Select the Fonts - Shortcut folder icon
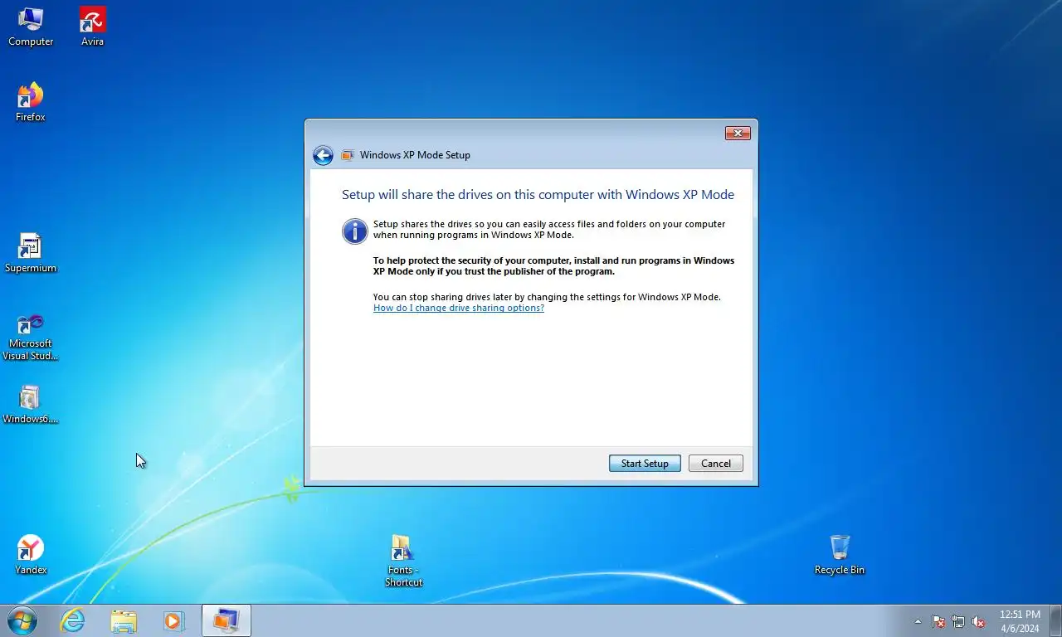The image size is (1062, 637). (403, 561)
